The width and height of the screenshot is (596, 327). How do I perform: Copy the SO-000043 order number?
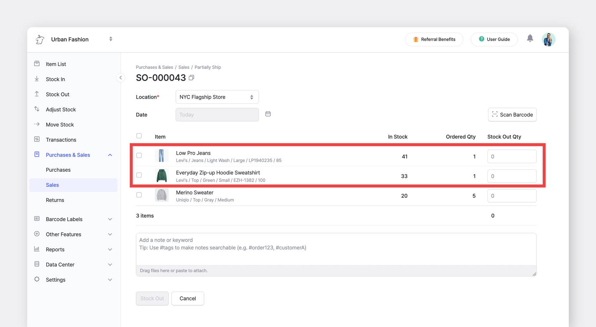(x=191, y=78)
